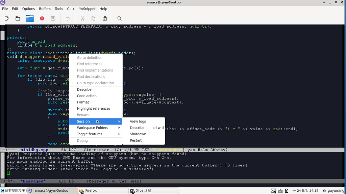Click the Search magnifier icon

tap(119, 19)
